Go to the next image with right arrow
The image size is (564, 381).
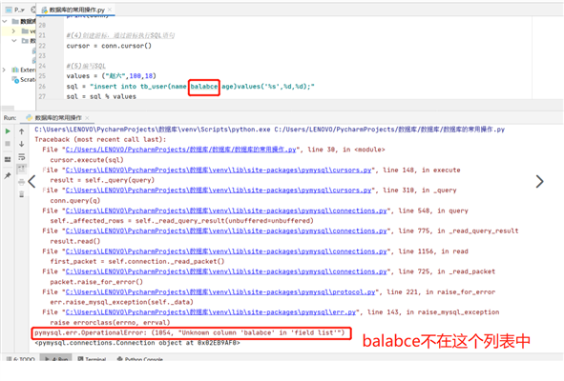tap(539, 182)
